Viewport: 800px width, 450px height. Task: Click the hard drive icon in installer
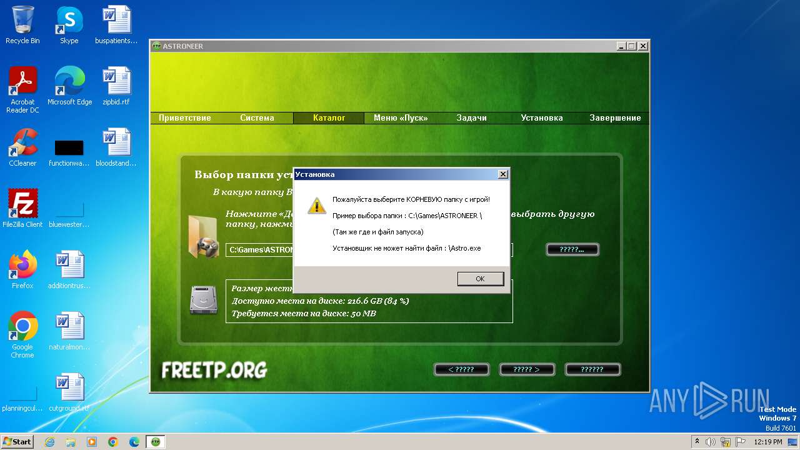point(203,300)
